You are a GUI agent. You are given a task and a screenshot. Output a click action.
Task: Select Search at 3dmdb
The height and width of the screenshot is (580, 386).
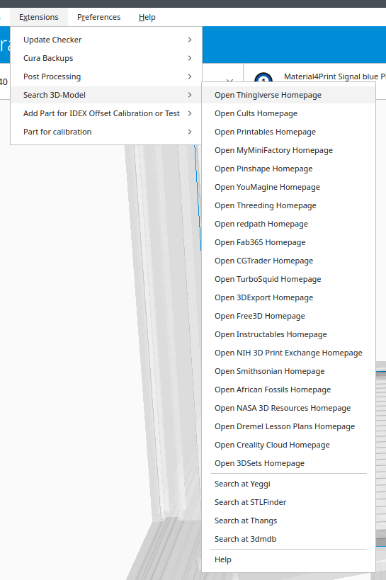coord(289,540)
